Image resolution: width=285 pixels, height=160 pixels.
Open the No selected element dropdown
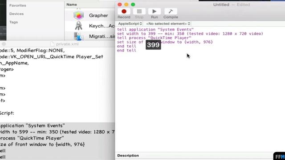(168, 24)
